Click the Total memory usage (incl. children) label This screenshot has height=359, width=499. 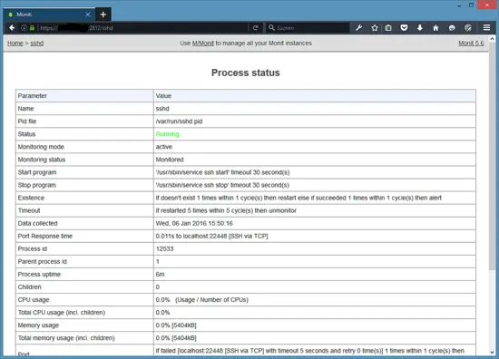66,338
